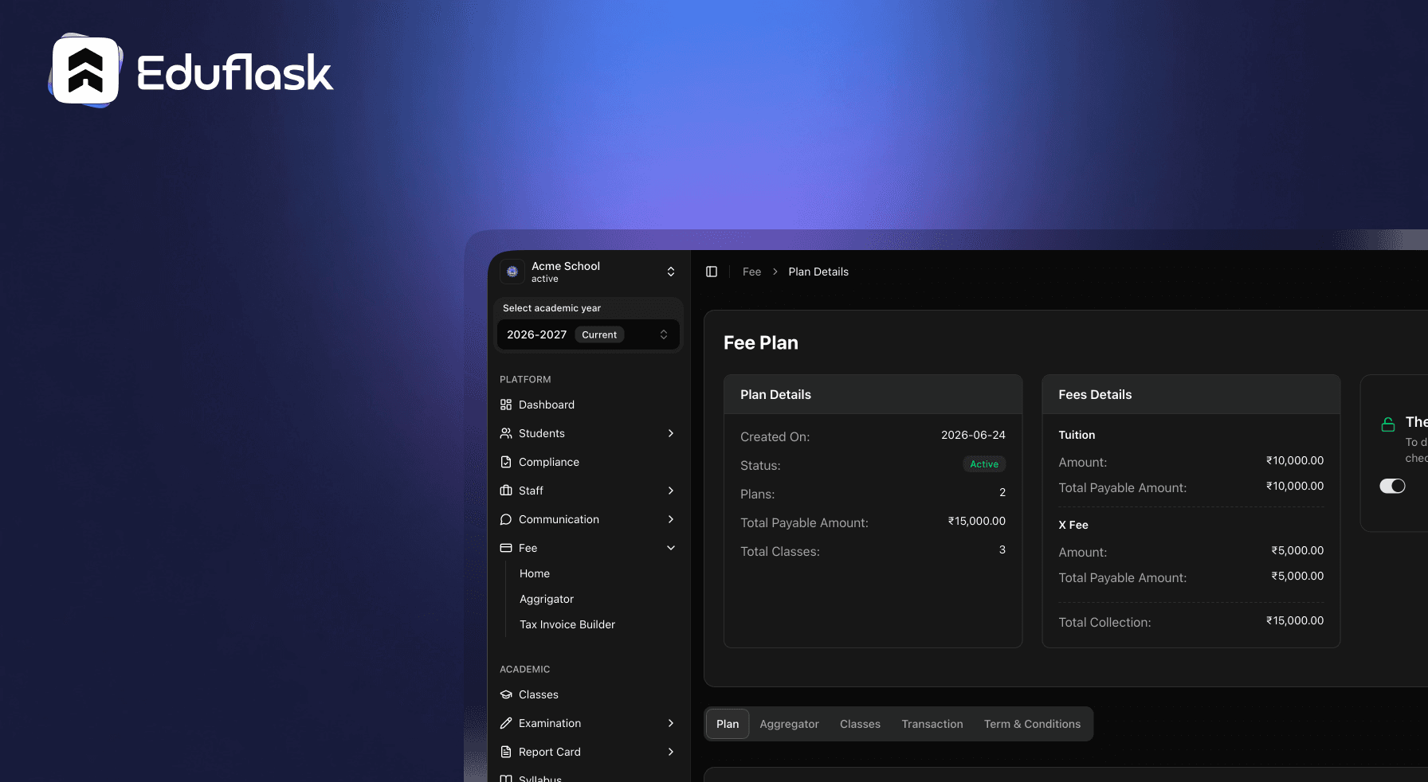Switch to the Aggregator tab
The width and height of the screenshot is (1428, 782).
click(x=789, y=724)
